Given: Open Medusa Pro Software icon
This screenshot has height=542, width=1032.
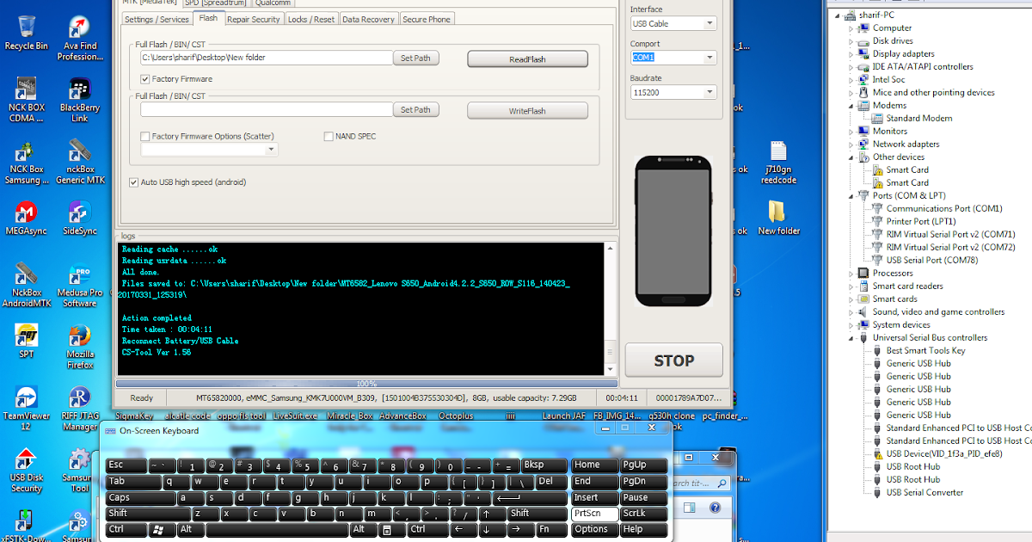Looking at the screenshot, I should [79, 285].
